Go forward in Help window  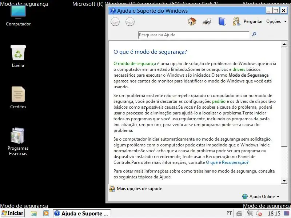click(x=130, y=22)
